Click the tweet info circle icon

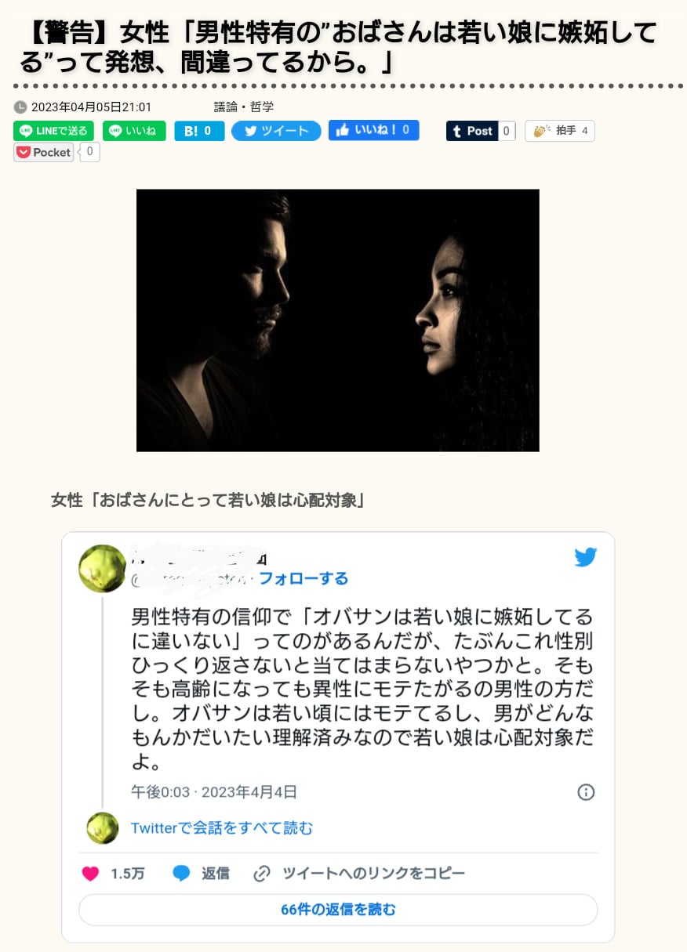(x=586, y=792)
